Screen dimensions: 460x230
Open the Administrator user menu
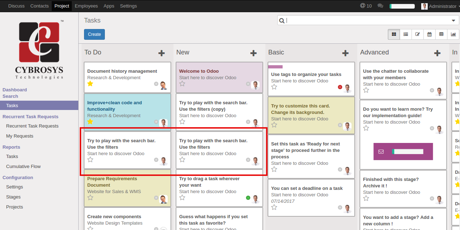click(x=440, y=6)
